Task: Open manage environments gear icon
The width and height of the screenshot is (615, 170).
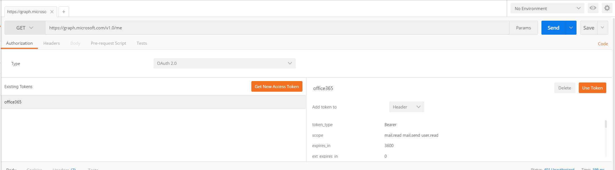Action: click(x=607, y=8)
